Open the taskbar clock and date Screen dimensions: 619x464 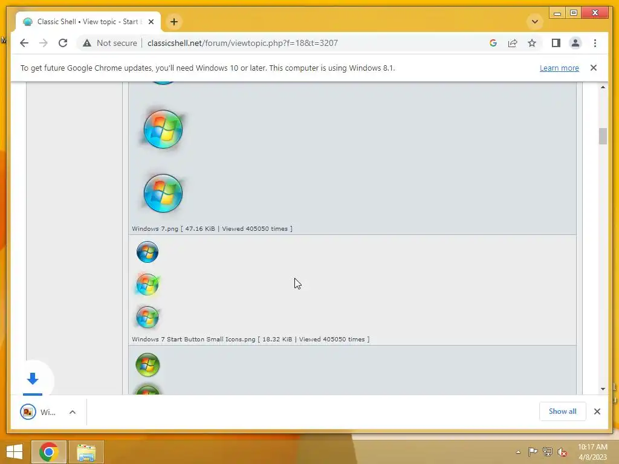point(592,452)
